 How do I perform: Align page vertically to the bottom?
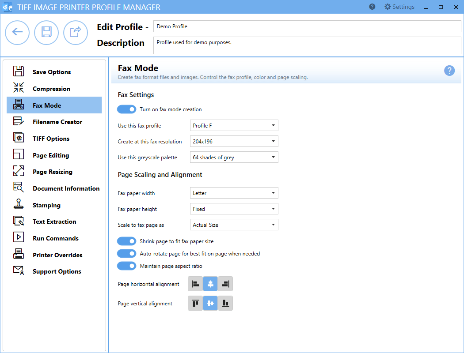[225, 304]
